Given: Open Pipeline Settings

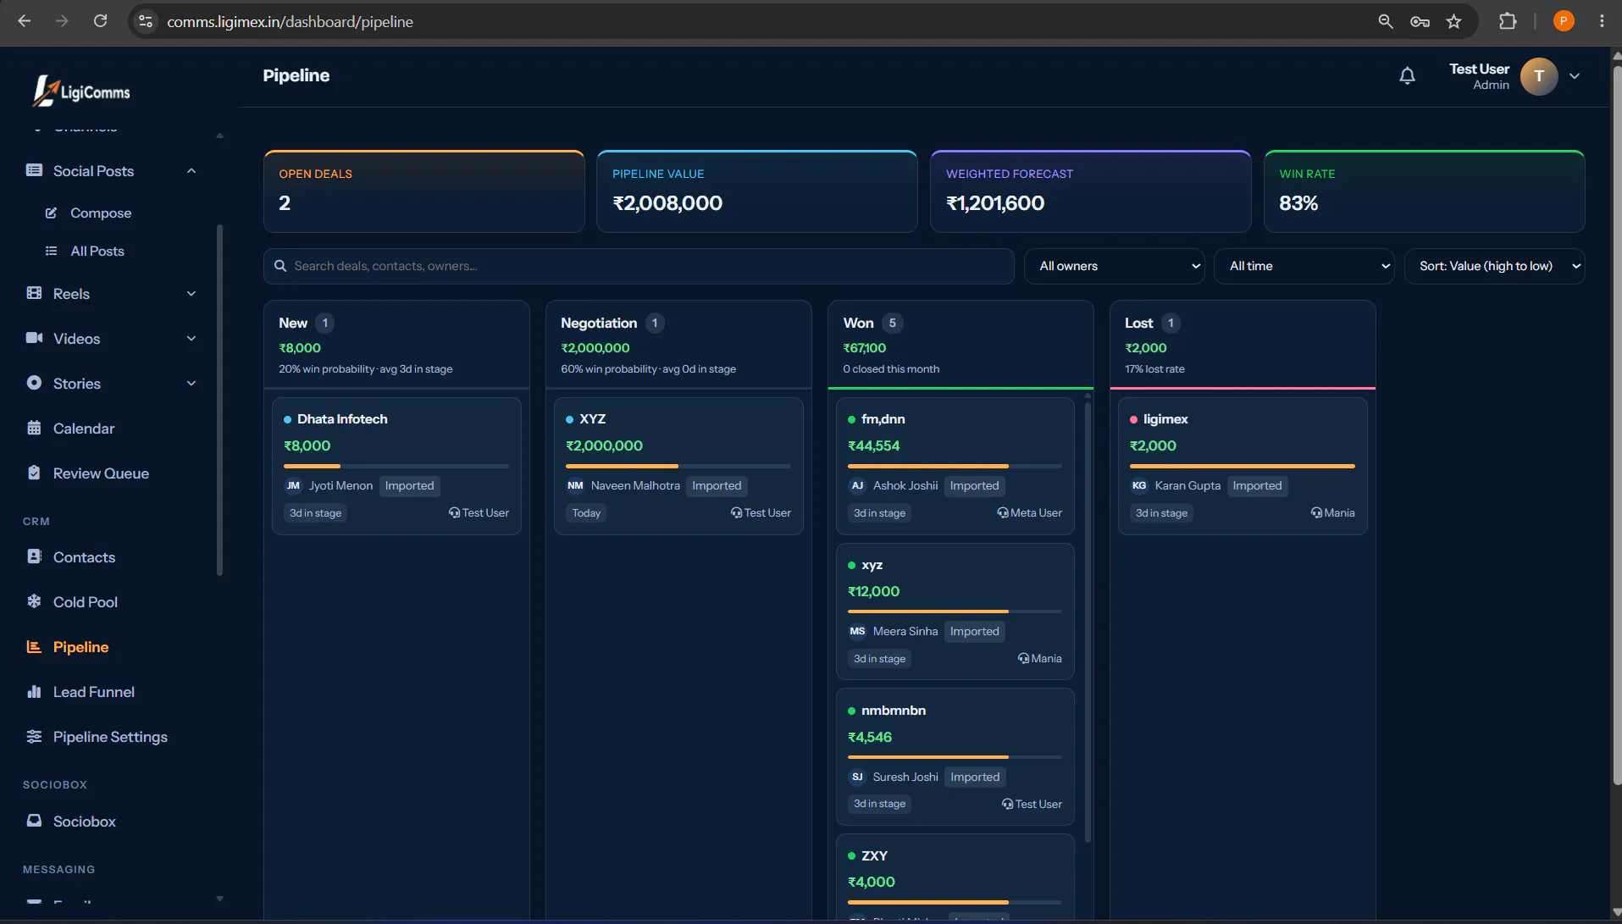Looking at the screenshot, I should coord(110,736).
